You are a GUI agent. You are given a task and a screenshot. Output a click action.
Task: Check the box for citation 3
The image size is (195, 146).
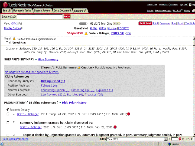pos(8,135)
